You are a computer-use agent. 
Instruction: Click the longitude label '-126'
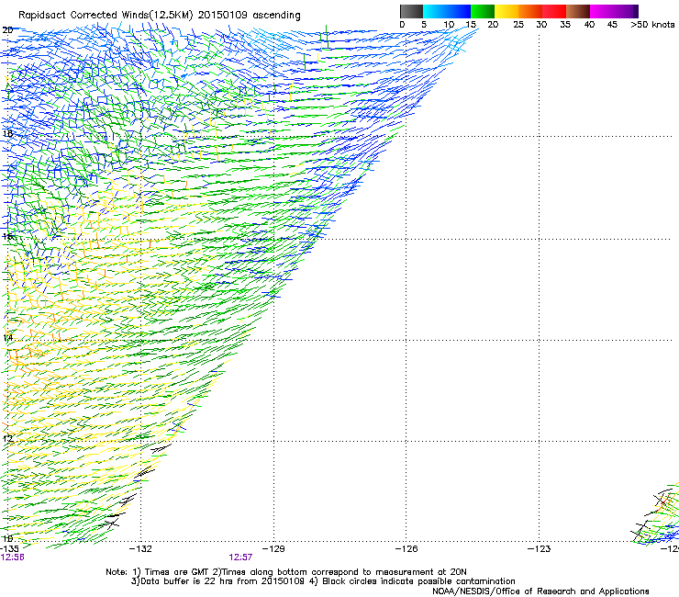(x=406, y=549)
